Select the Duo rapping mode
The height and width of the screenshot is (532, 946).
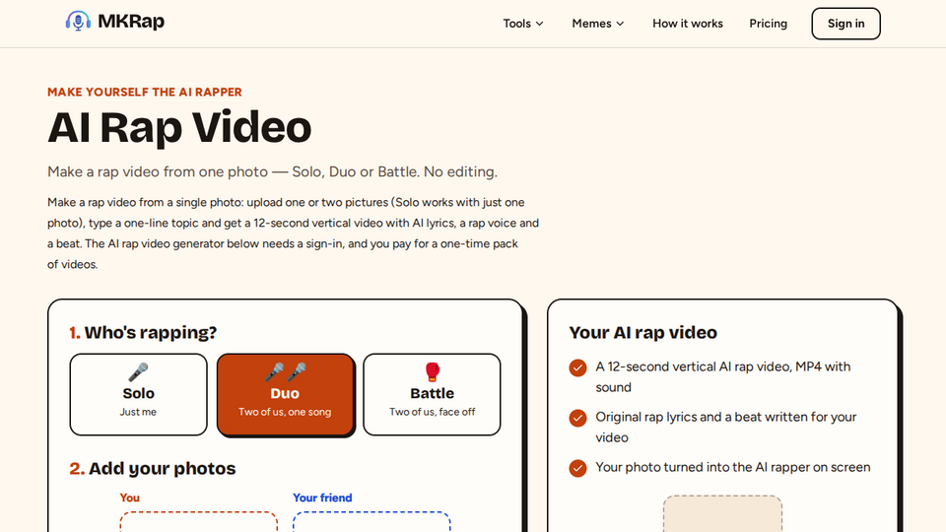pos(285,394)
